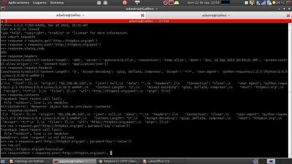Click the 'u'http://httpbin.org/get?key=value'' output
The image size is (292, 164).
32,149
